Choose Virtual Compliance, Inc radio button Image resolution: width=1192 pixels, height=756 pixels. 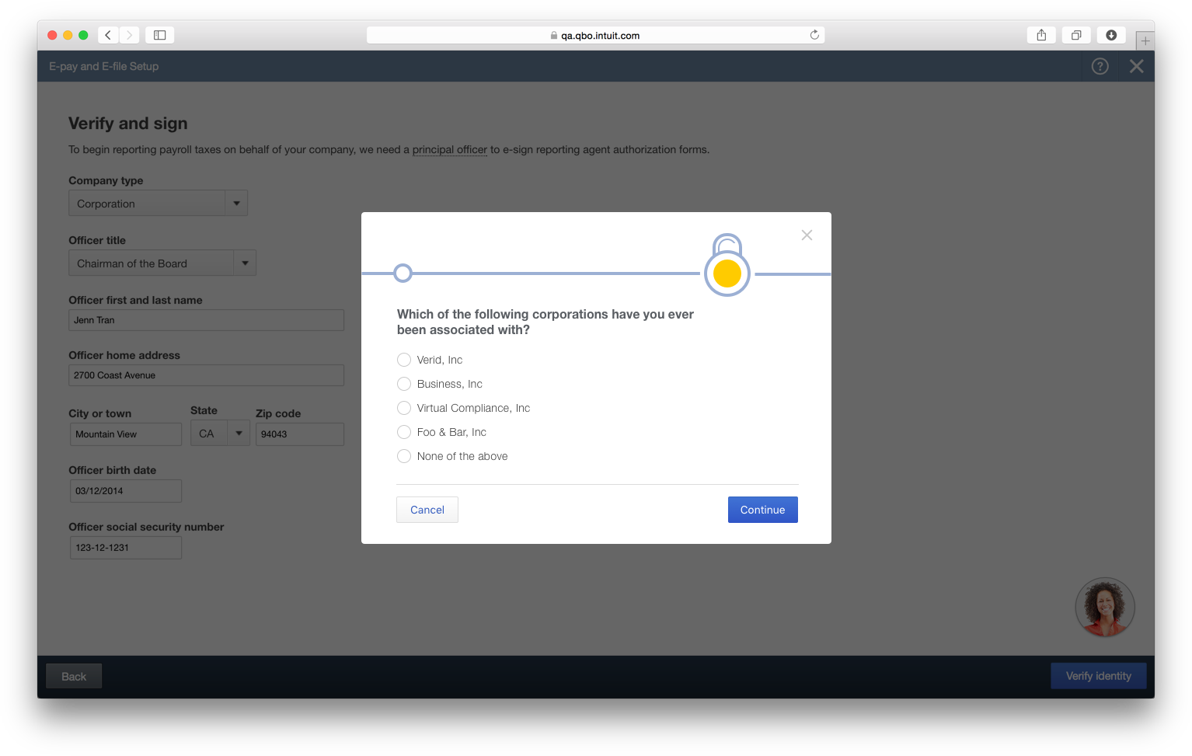tap(404, 408)
